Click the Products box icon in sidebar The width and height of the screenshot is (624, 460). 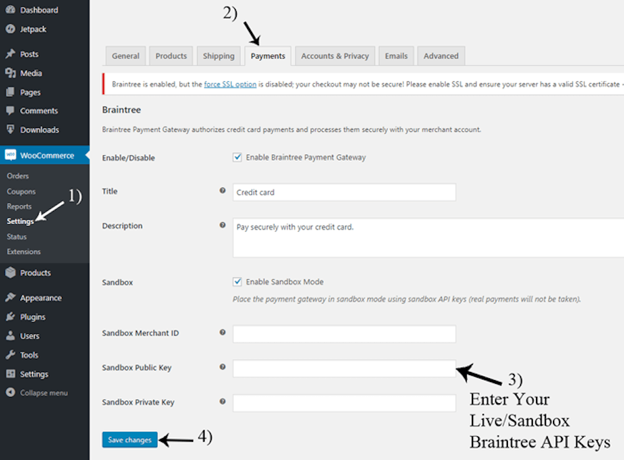point(11,273)
